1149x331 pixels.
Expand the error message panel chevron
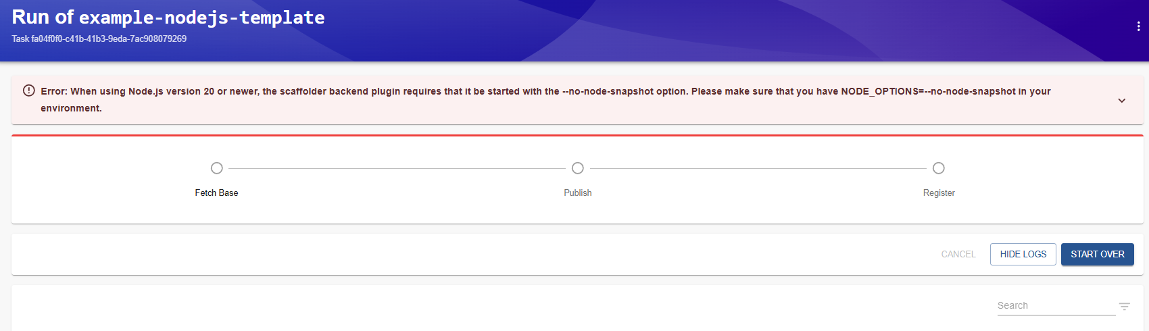[x=1121, y=101]
